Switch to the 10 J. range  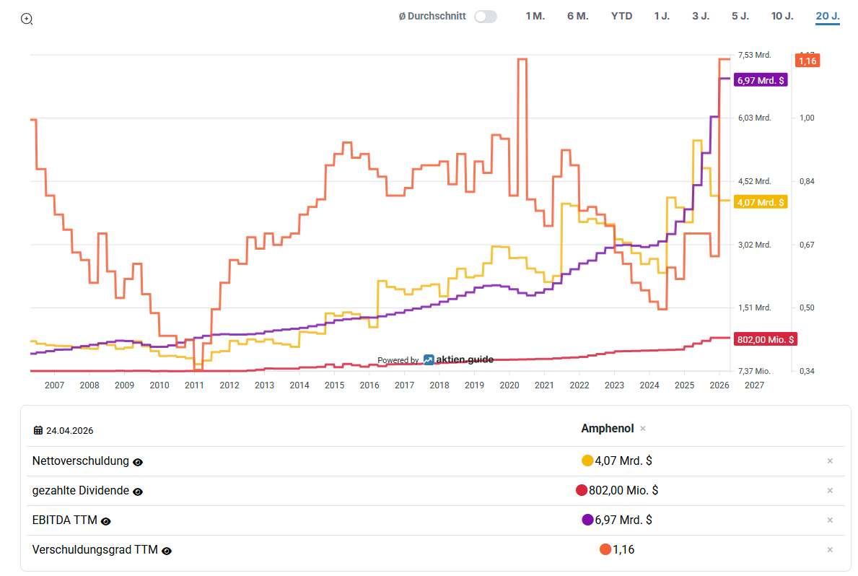(x=782, y=17)
